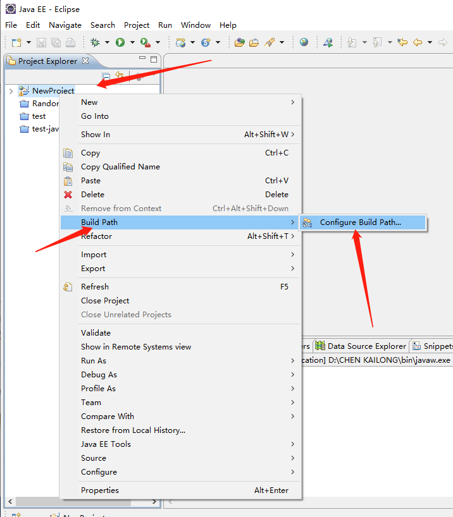Viewport: 453px width, 517px height.
Task: Choose Properties from context menu
Action: click(100, 490)
